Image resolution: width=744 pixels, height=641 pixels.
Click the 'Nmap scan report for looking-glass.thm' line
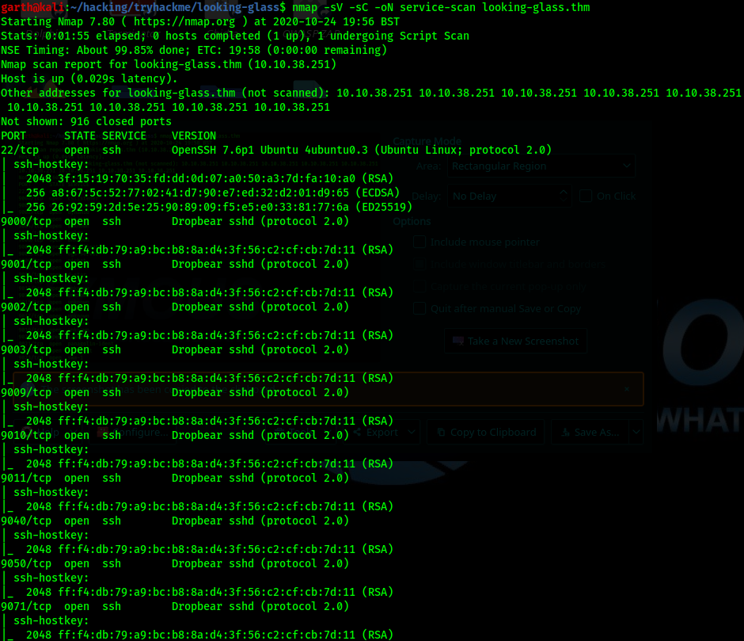tap(169, 65)
